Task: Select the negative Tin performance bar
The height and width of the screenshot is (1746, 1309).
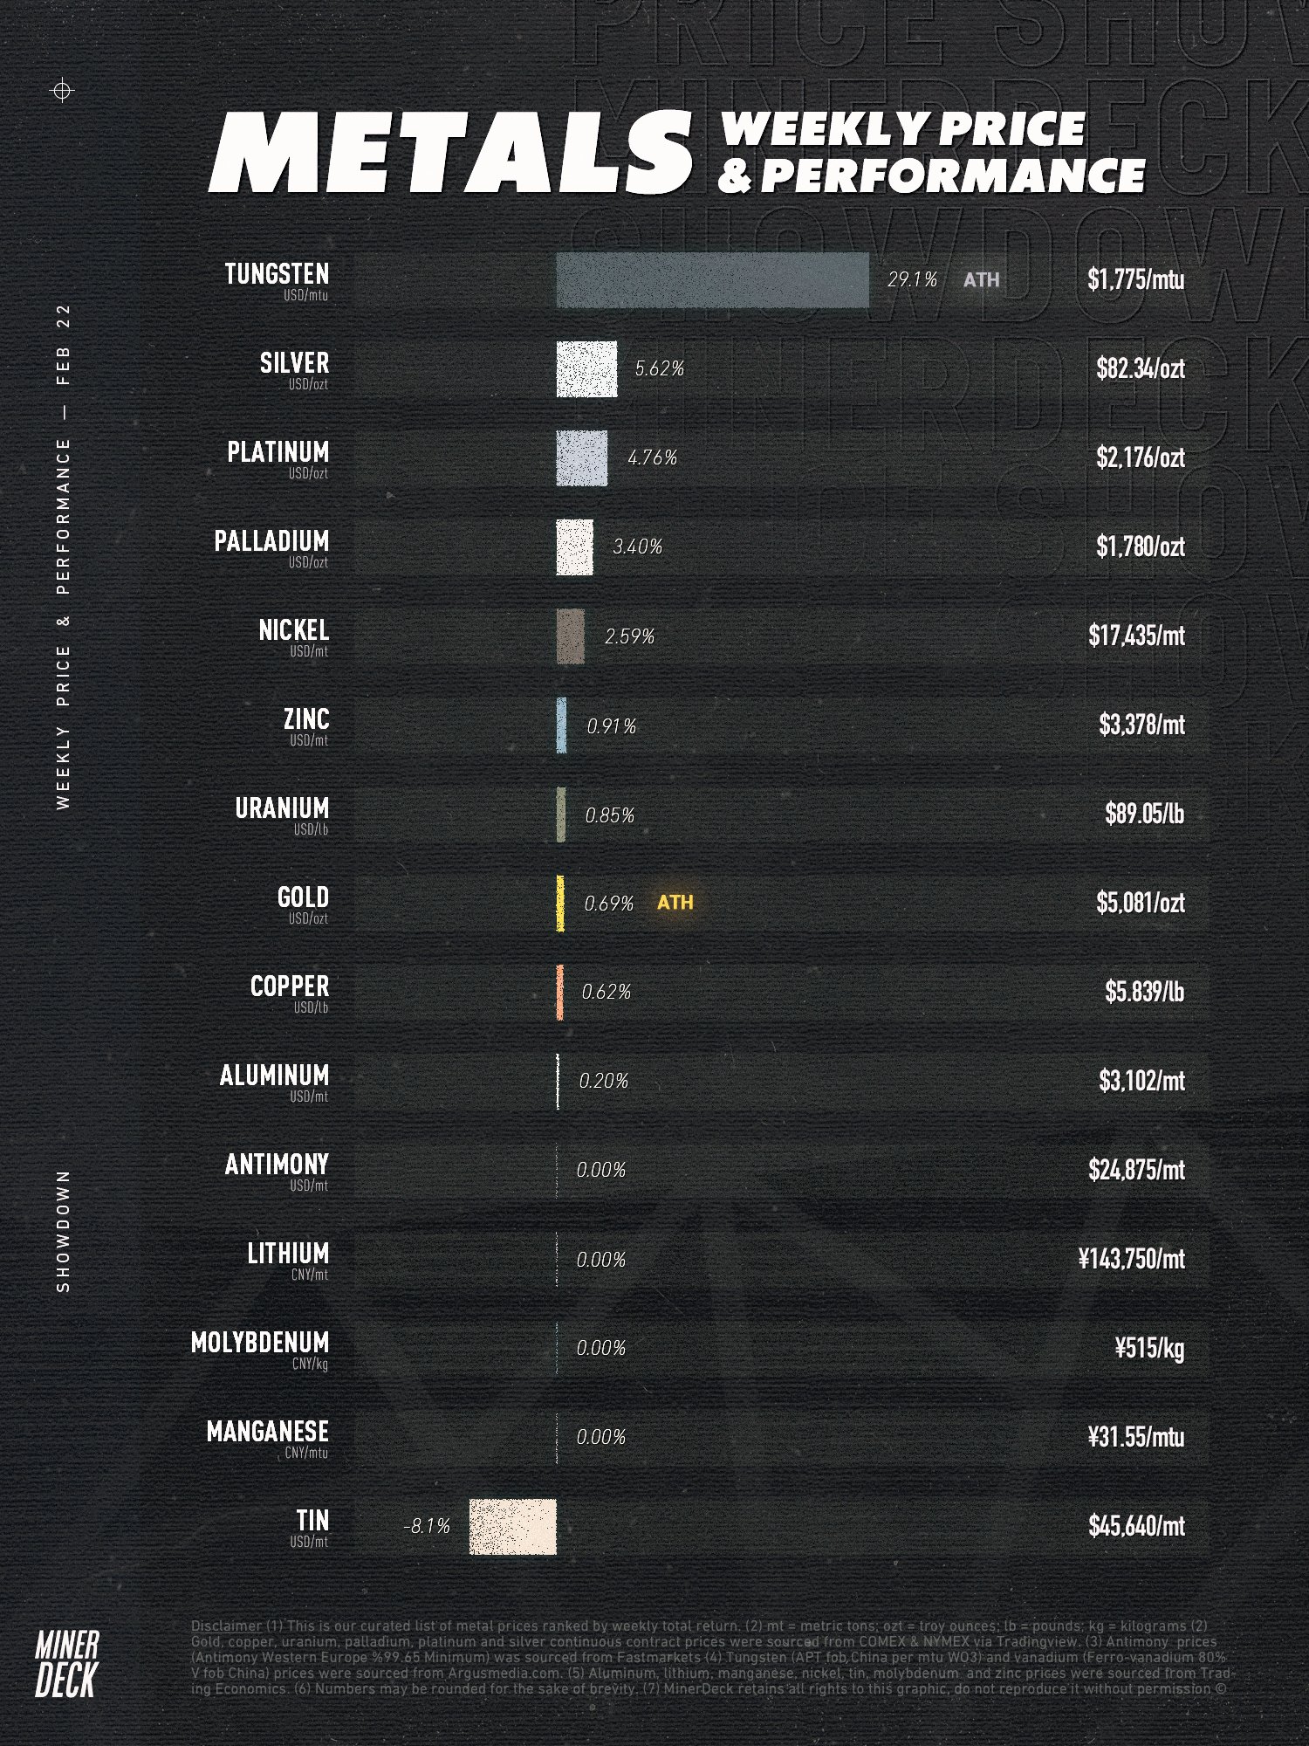Action: point(512,1527)
